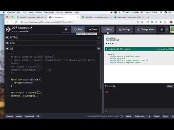Click the macOS Wi-Fi icon
174x130 pixels.
[x=124, y=12]
